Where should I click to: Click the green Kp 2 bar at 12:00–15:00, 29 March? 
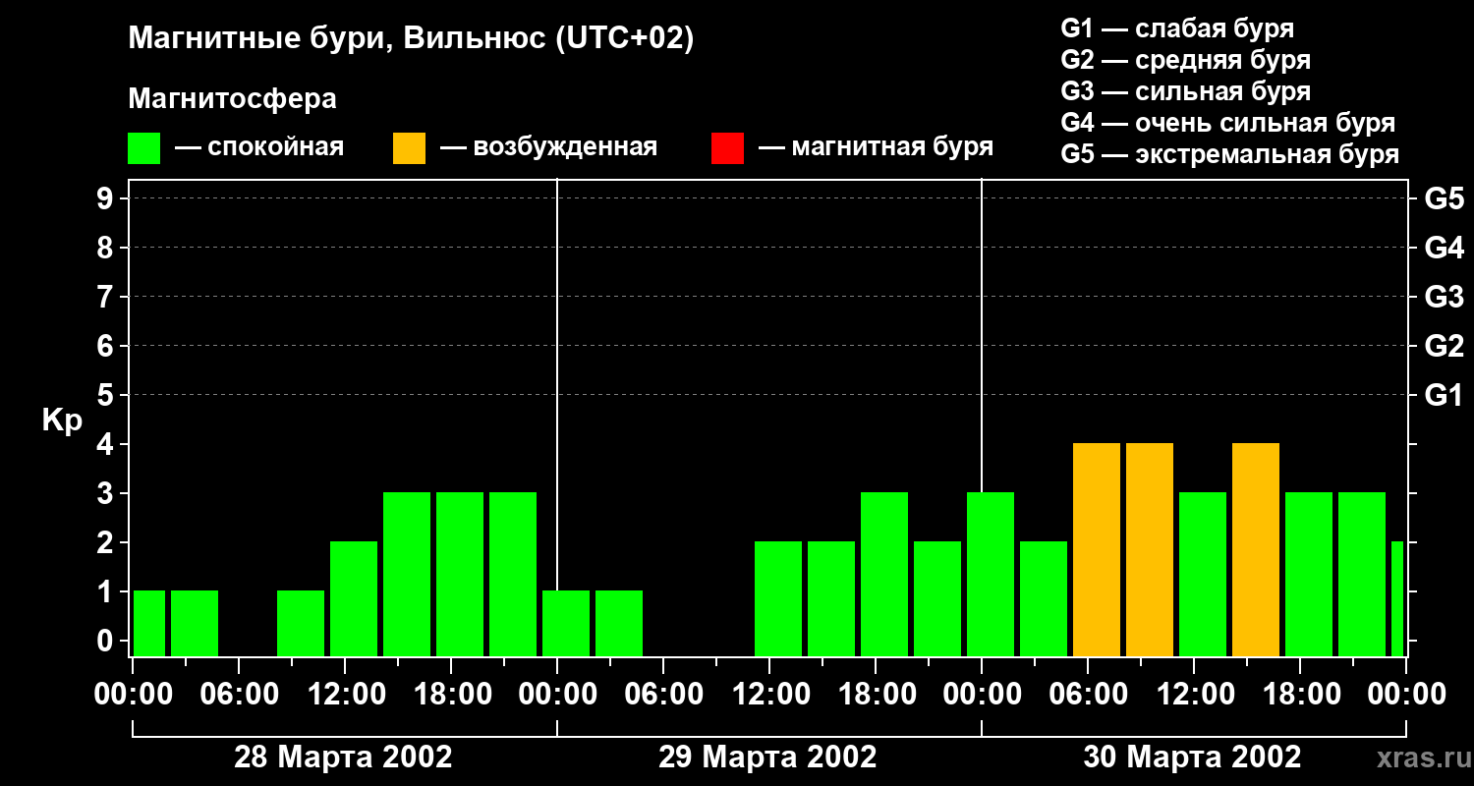[778, 599]
